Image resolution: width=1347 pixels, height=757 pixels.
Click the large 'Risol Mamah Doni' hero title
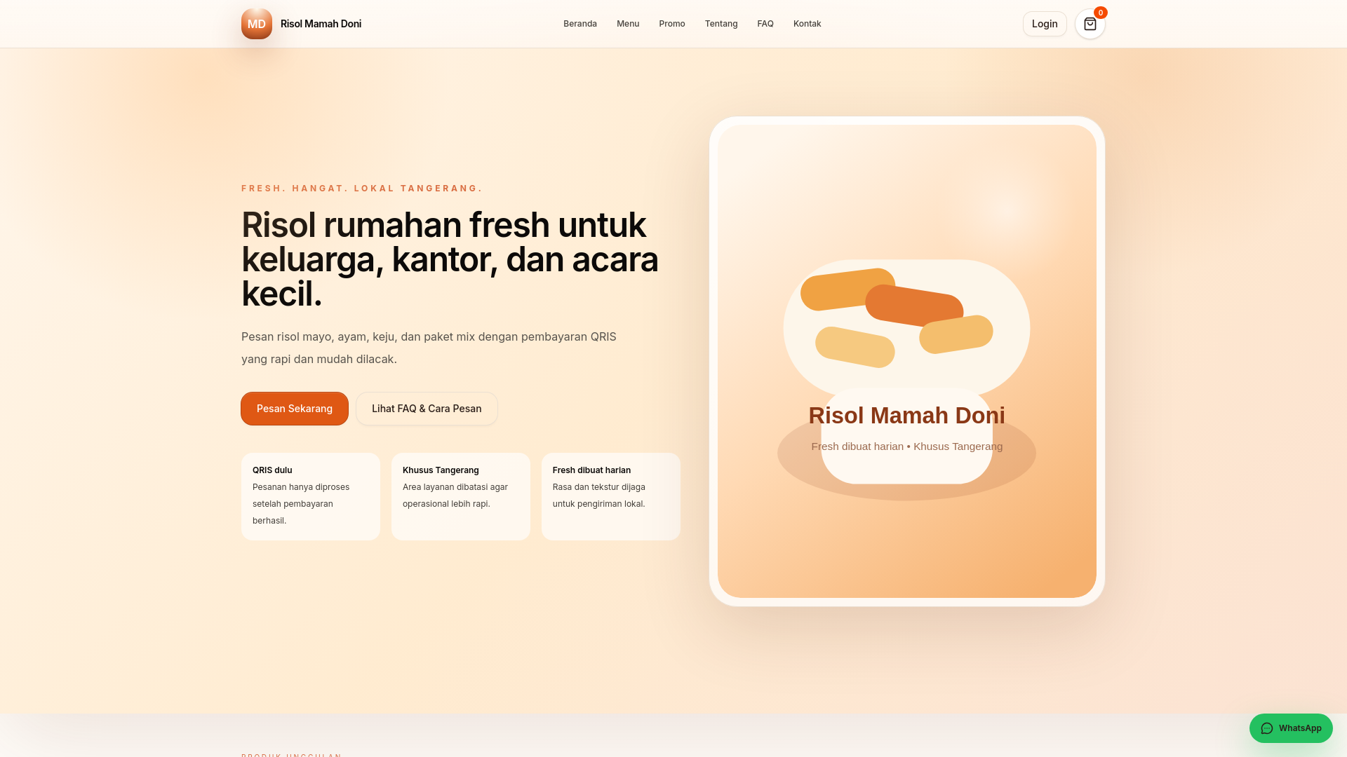906,416
